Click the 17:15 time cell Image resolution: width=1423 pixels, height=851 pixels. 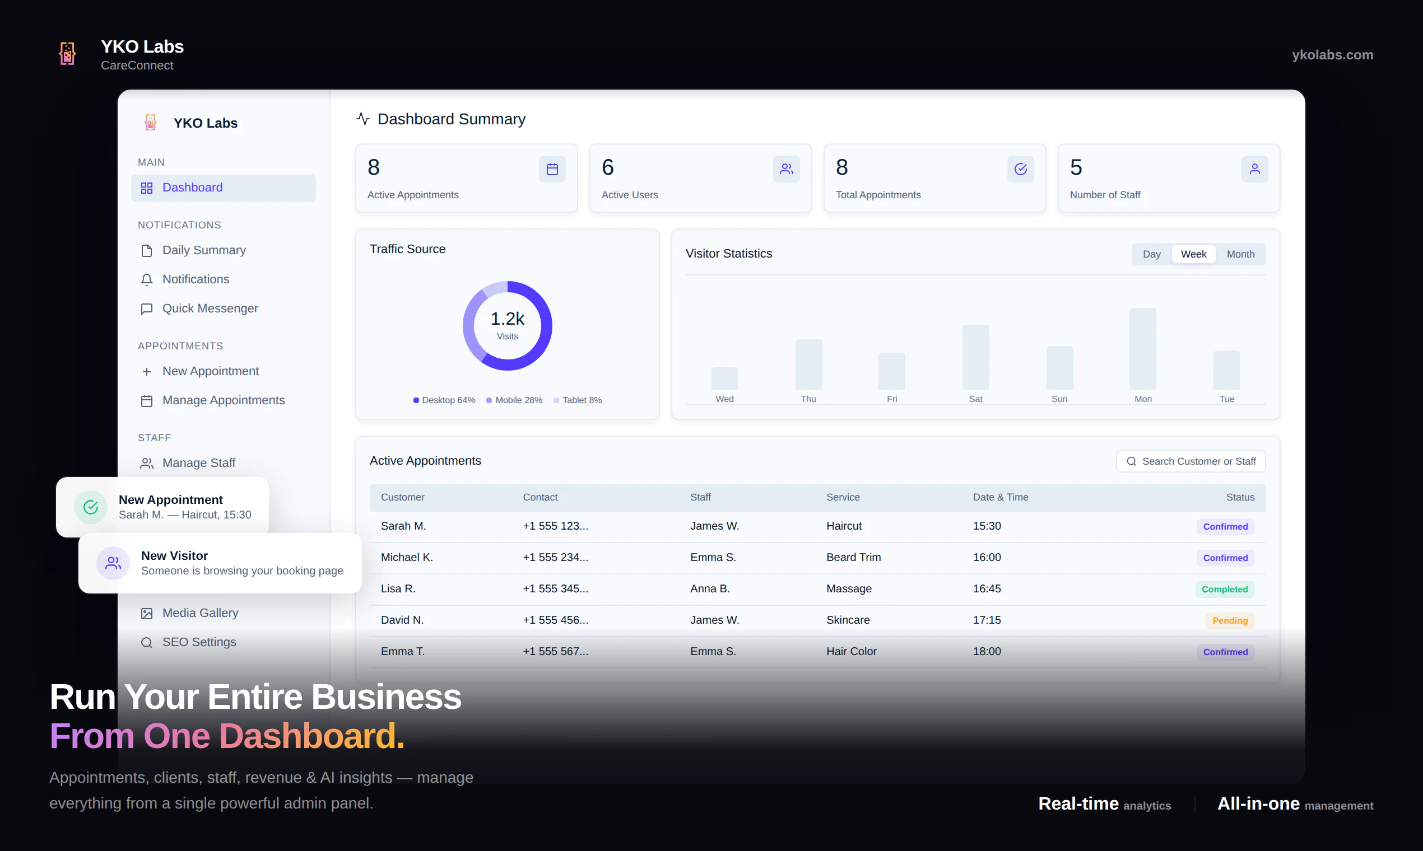[987, 620]
